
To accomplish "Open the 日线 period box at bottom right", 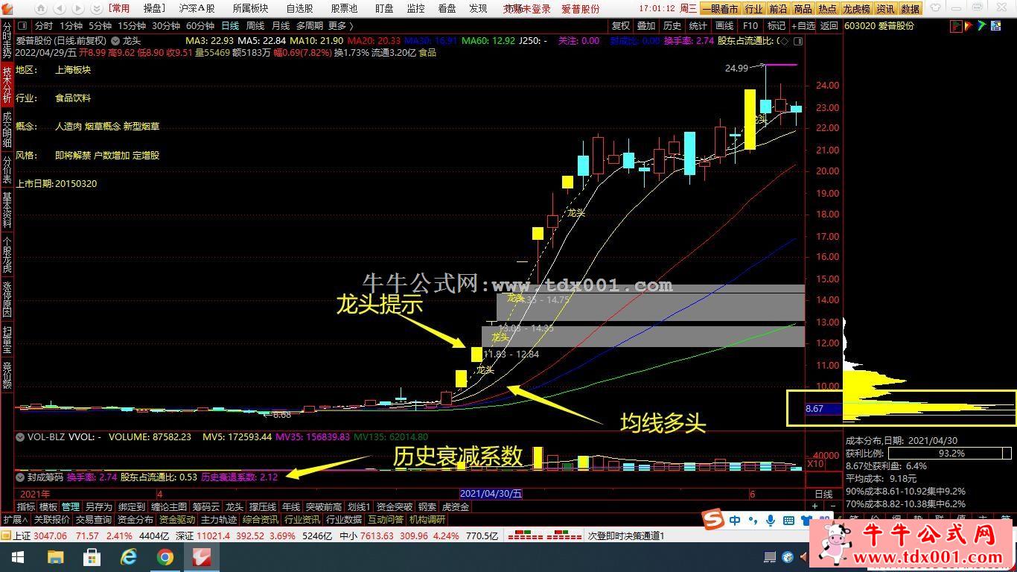I will coord(823,494).
